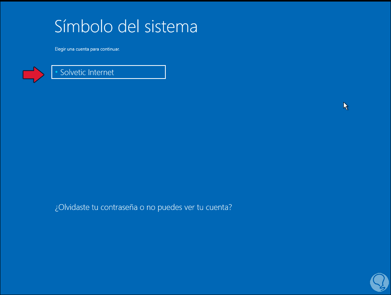This screenshot has width=391, height=295.
Task: Click the red arrow pointing at the account
Action: click(34, 74)
